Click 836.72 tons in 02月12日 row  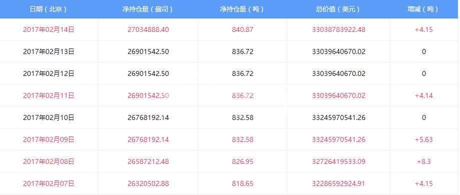point(242,73)
